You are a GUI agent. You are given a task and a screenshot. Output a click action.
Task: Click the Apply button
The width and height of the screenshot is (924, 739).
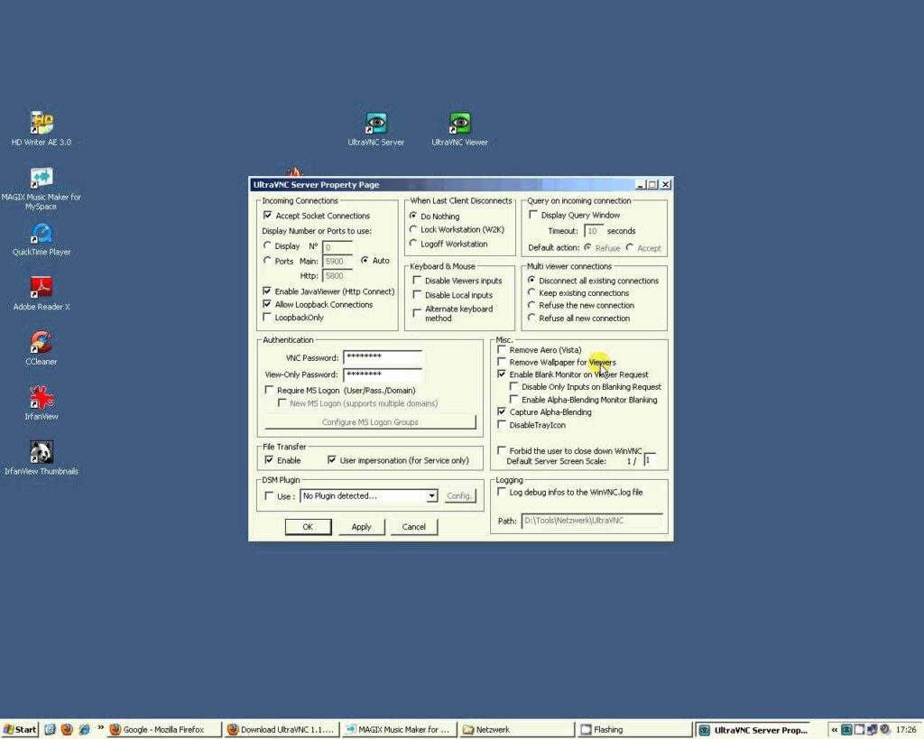point(361,527)
